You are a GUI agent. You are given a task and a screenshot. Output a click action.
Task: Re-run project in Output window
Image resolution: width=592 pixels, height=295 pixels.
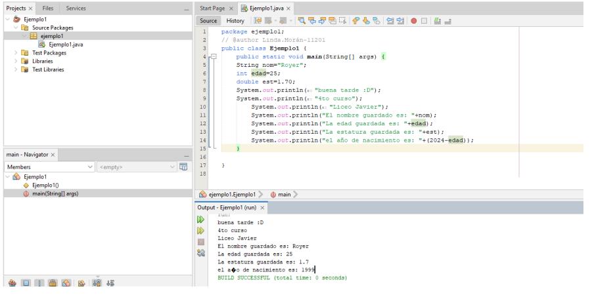[200, 219]
